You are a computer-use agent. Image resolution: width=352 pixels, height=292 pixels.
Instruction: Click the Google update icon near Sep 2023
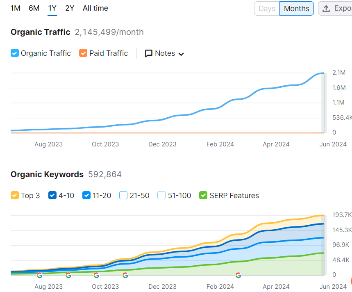coord(68,275)
